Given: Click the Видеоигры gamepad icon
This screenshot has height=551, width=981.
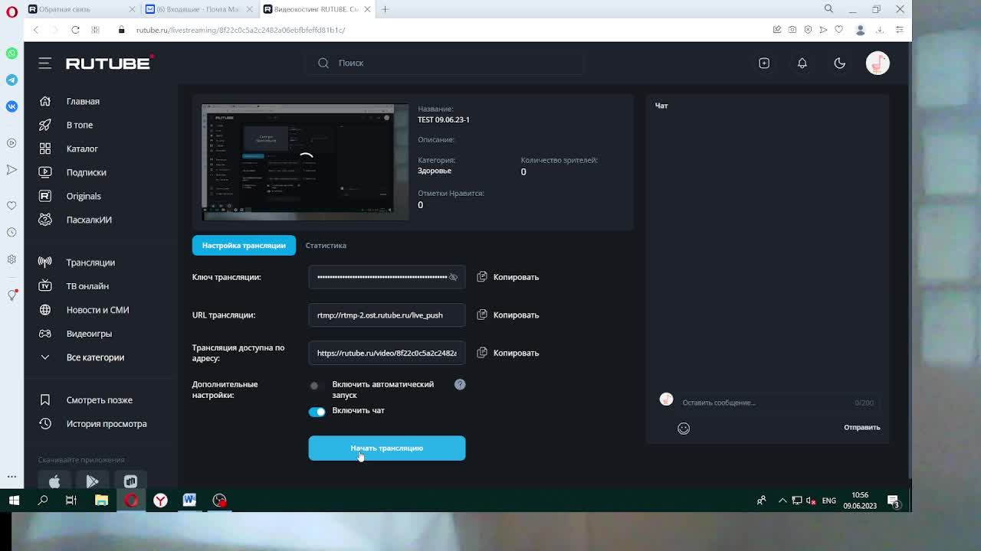Looking at the screenshot, I should [x=45, y=334].
